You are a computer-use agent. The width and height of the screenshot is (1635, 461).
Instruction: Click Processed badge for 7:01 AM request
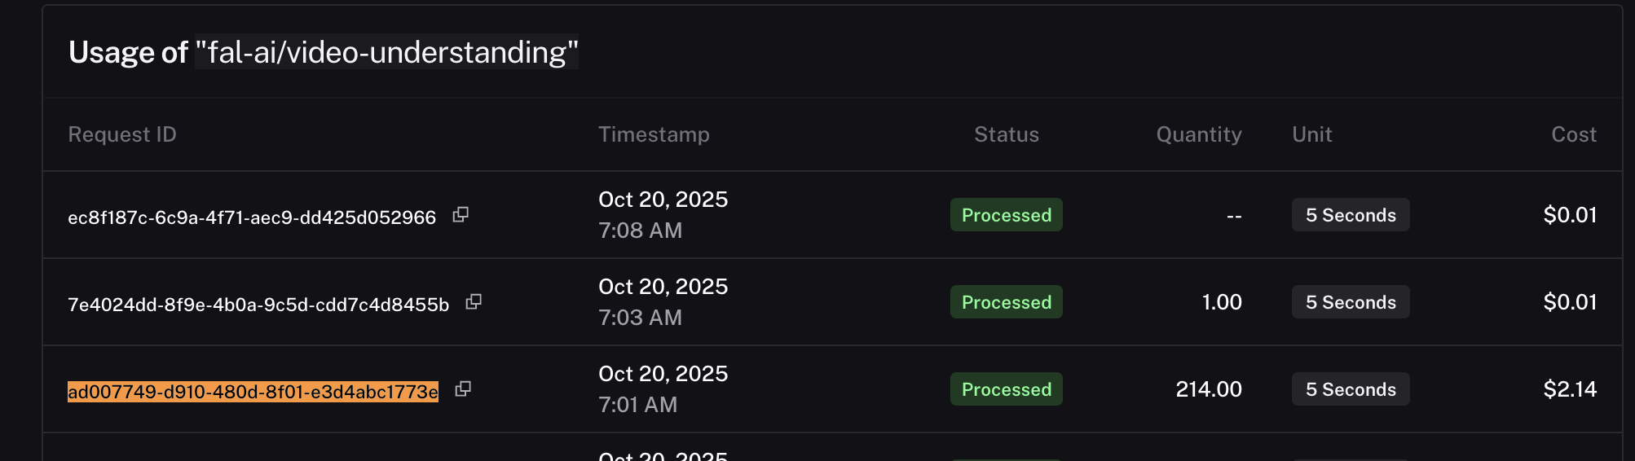1007,389
